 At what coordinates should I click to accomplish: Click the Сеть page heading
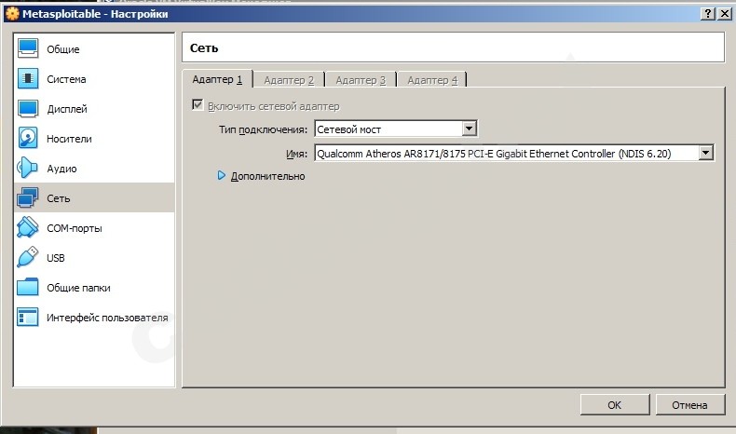click(x=204, y=47)
